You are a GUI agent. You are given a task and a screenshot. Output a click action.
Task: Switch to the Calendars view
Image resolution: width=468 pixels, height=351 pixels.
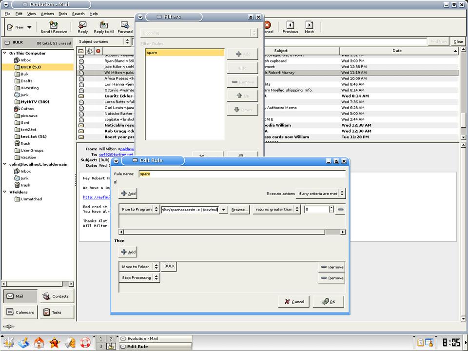point(20,312)
